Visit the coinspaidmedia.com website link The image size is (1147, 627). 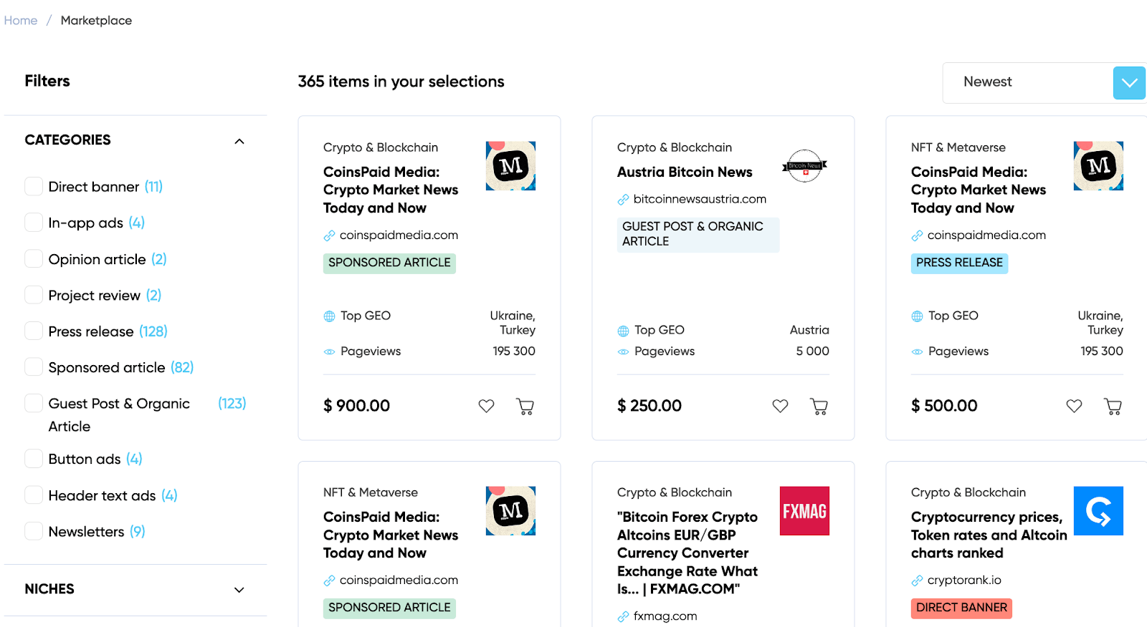pyautogui.click(x=399, y=235)
